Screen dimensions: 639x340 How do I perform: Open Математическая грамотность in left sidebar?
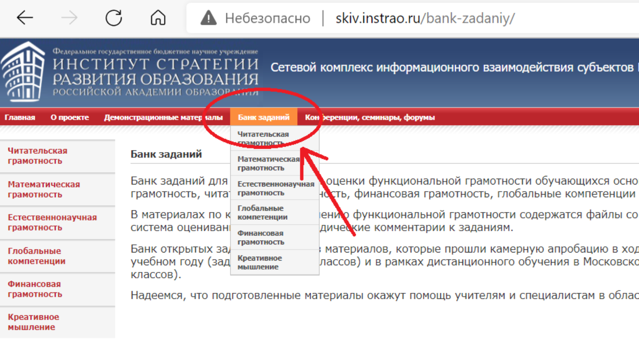(44, 190)
